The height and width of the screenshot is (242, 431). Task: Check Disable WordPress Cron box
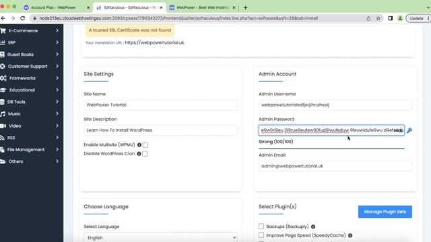(145, 154)
